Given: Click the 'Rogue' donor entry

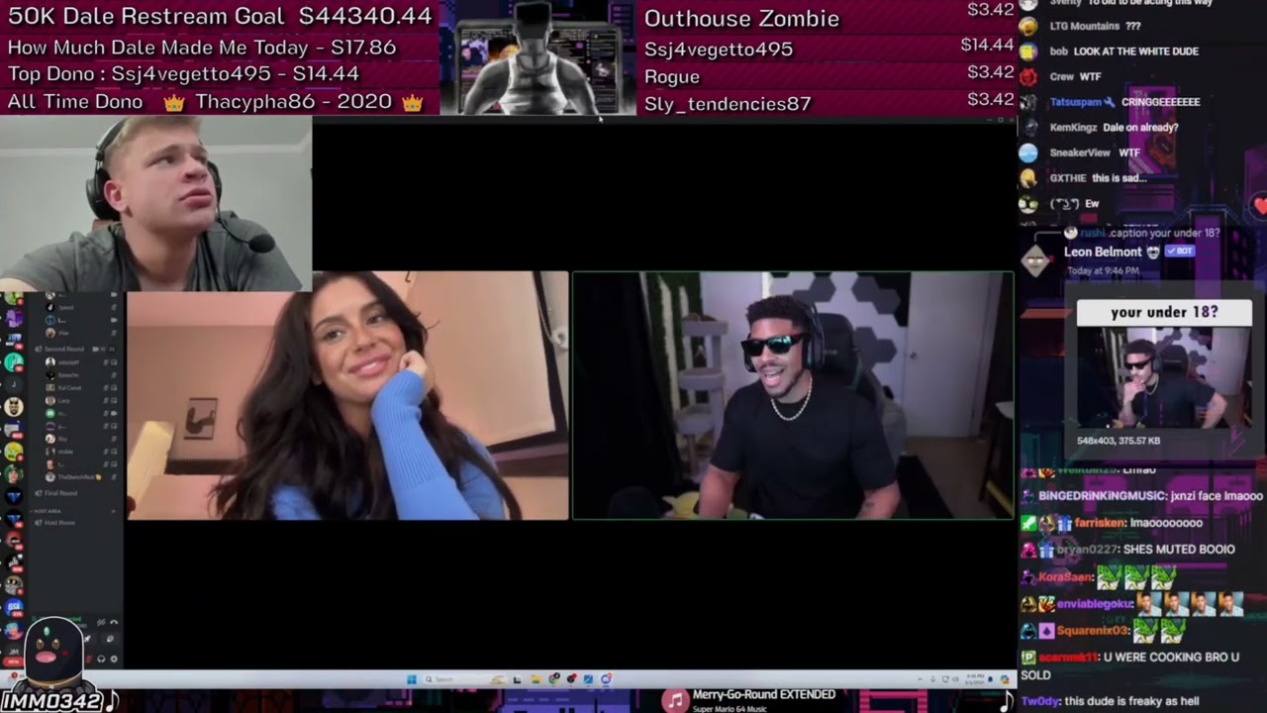Looking at the screenshot, I should 672,76.
